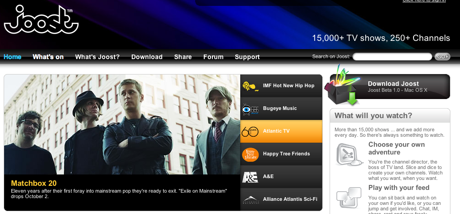Select Bugeye Music channel

click(281, 109)
